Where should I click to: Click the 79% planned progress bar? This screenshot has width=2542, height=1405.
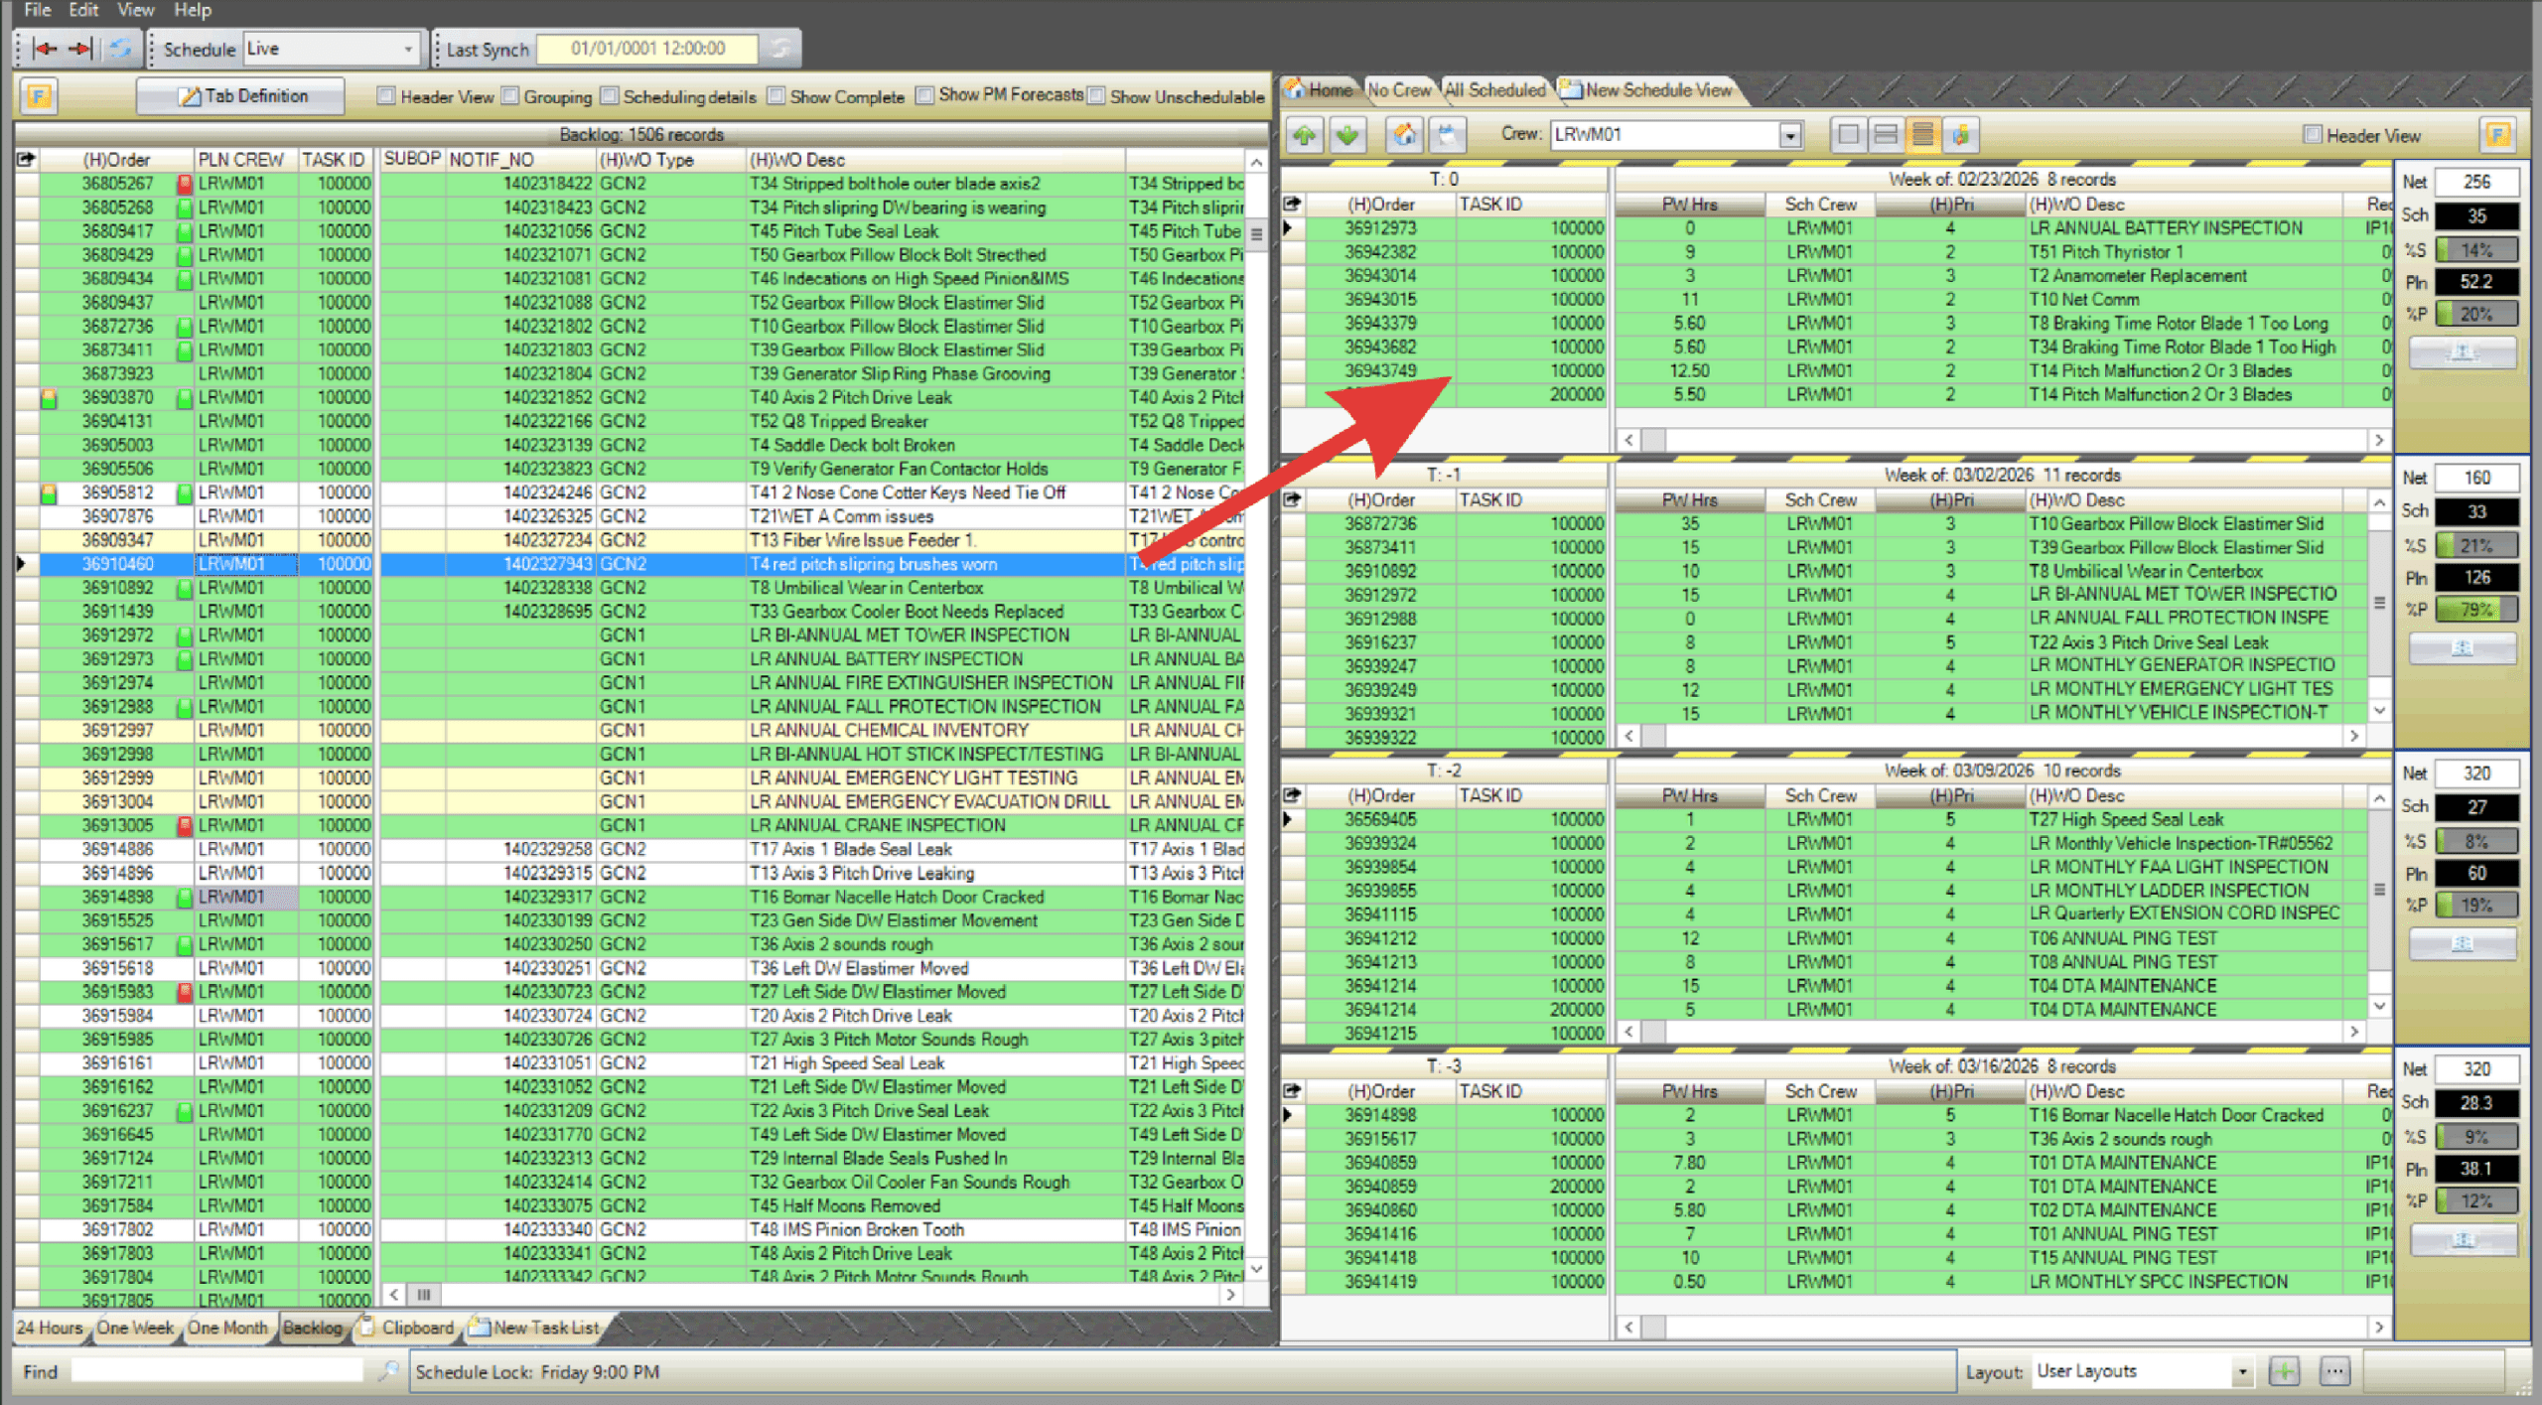pyautogui.click(x=2475, y=610)
